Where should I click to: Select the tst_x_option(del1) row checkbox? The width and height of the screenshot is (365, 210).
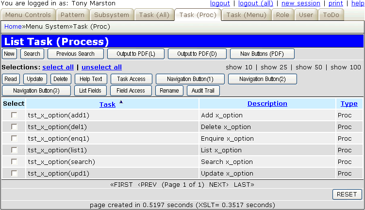[14, 127]
